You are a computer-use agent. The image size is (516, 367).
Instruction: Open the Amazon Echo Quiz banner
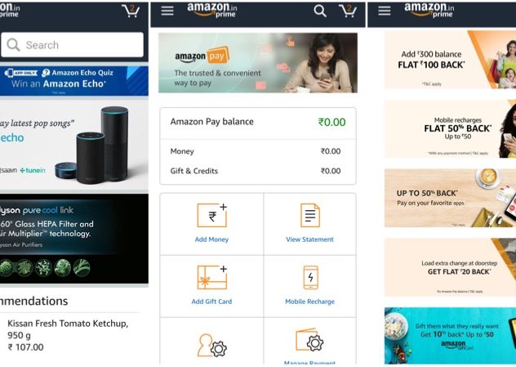click(x=74, y=81)
